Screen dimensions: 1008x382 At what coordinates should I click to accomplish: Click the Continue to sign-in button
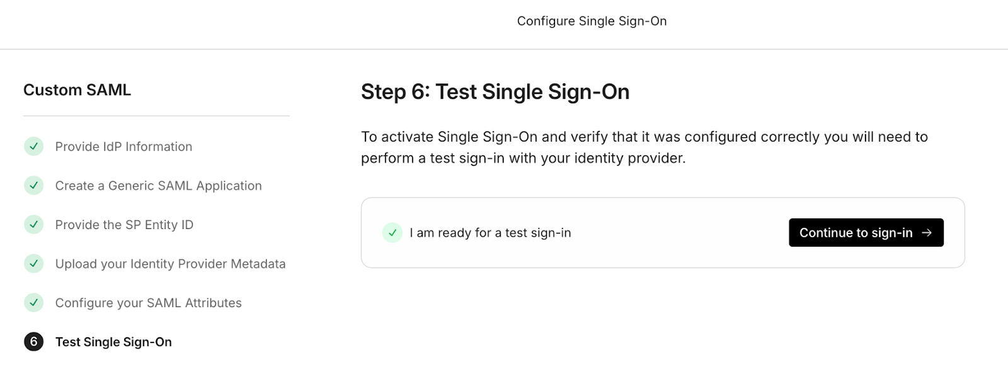click(x=866, y=233)
